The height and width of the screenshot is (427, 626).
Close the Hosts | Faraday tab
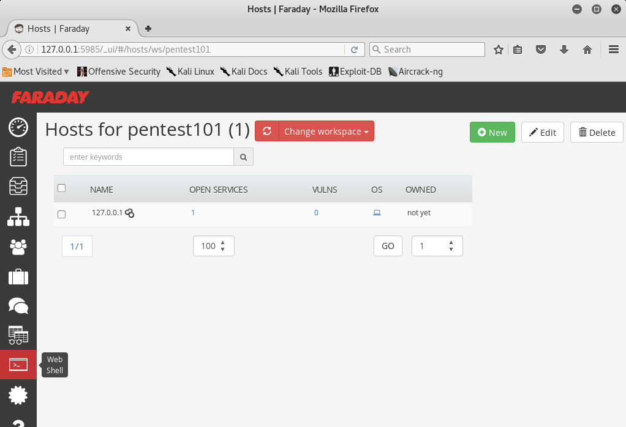[128, 29]
